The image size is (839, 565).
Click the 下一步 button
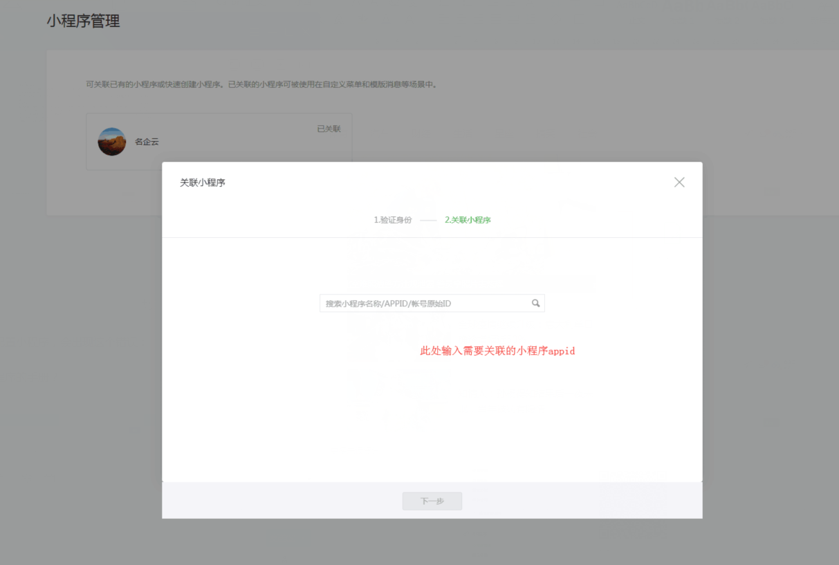click(432, 501)
